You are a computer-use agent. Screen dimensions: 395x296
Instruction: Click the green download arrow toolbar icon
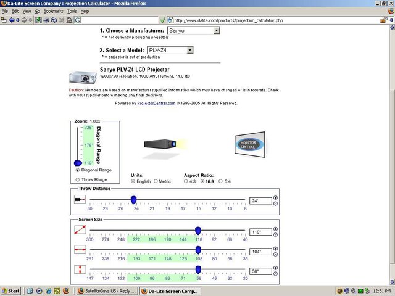coord(38,20)
